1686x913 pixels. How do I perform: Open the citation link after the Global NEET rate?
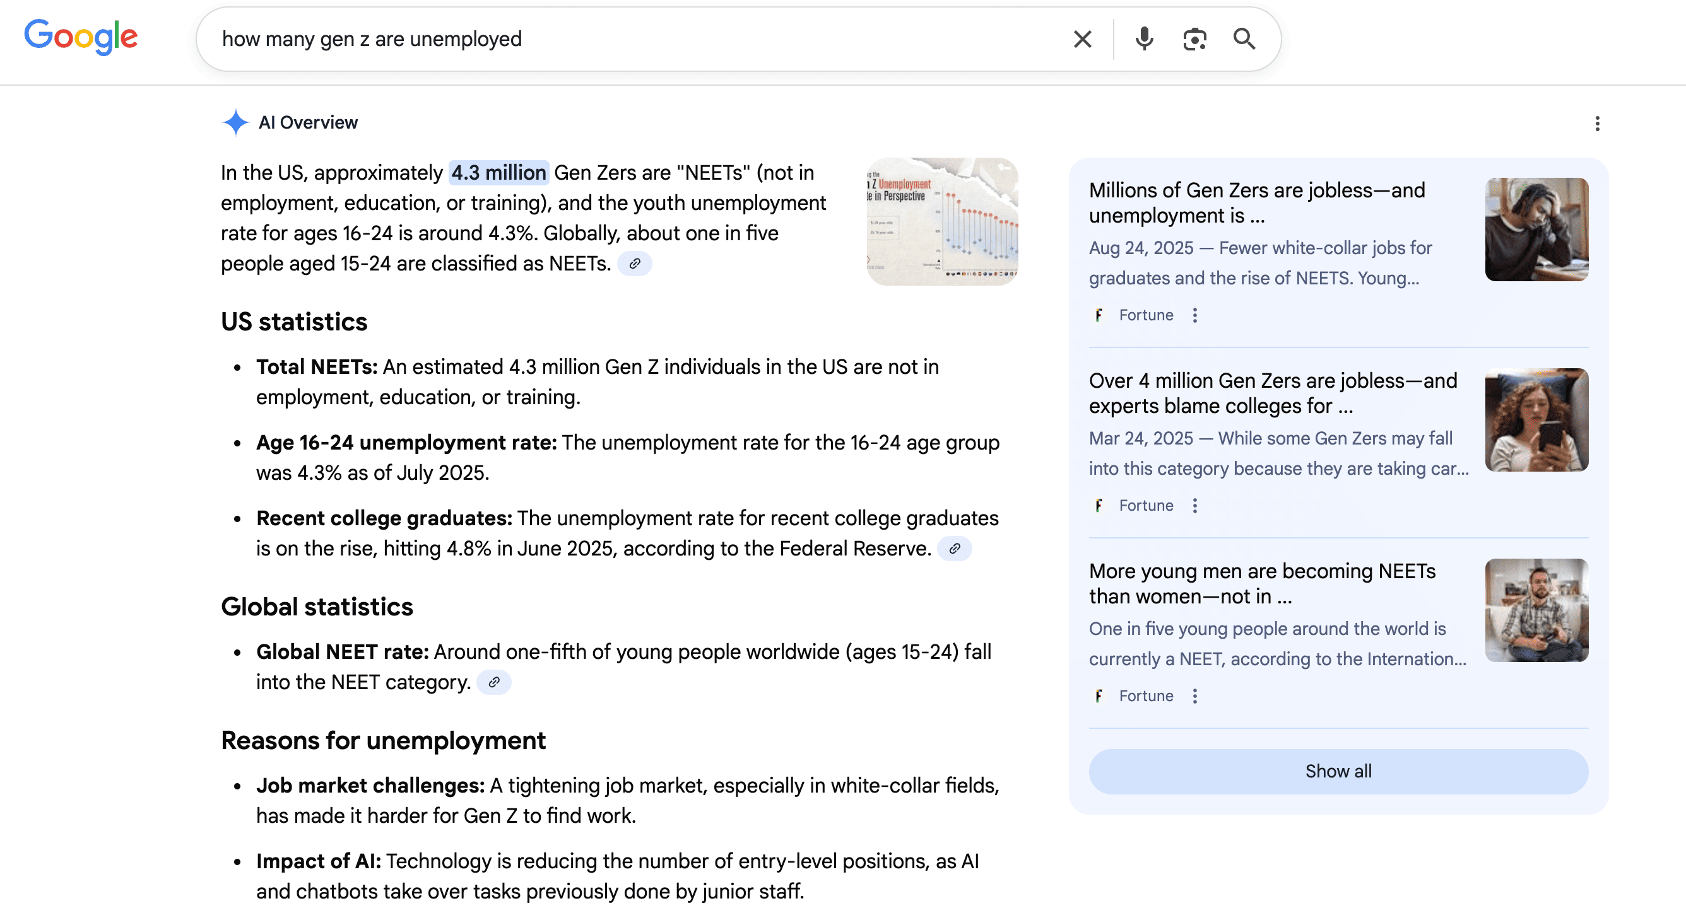(x=494, y=682)
